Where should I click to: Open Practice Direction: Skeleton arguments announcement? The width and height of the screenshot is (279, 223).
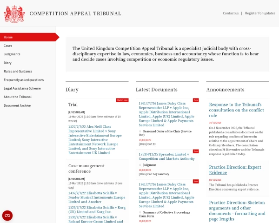[237, 211]
